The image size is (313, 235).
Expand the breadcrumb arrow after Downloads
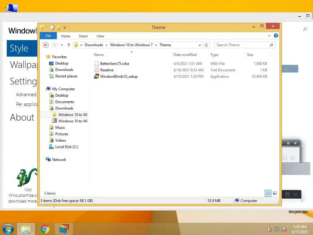tap(106, 45)
